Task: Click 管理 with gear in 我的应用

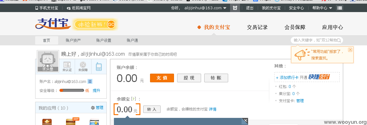Action: click(x=97, y=108)
